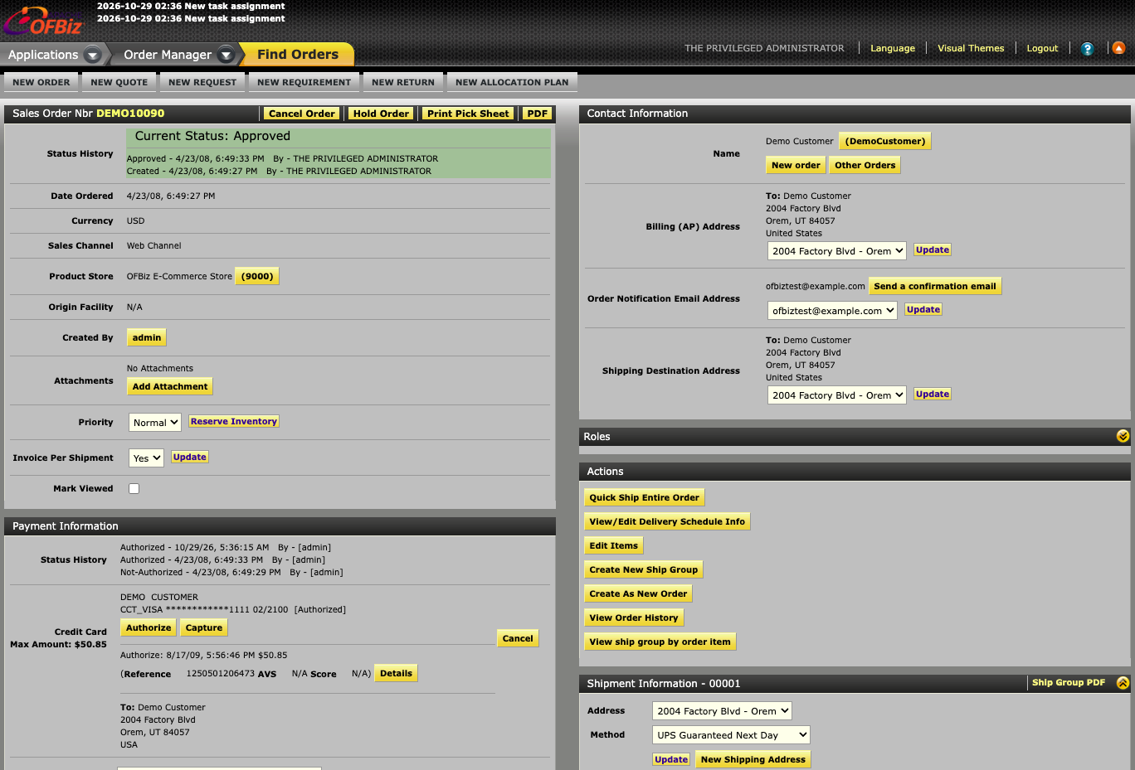The image size is (1135, 770).
Task: Open the admin Created By link
Action: click(147, 337)
